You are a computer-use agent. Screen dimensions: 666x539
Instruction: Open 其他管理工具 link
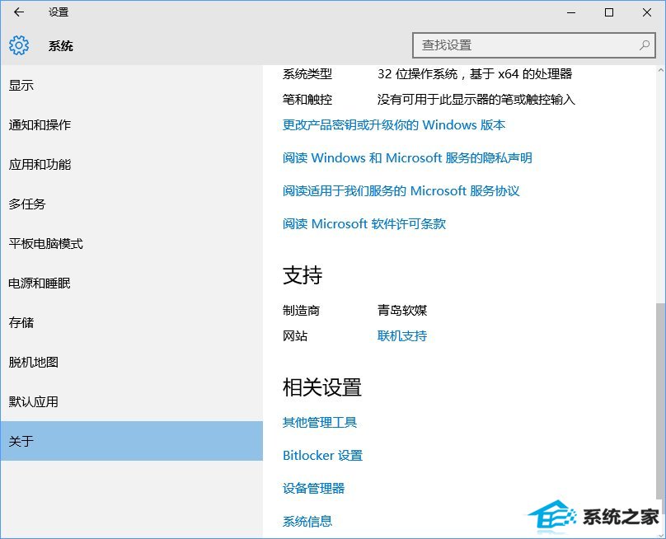[x=320, y=422]
